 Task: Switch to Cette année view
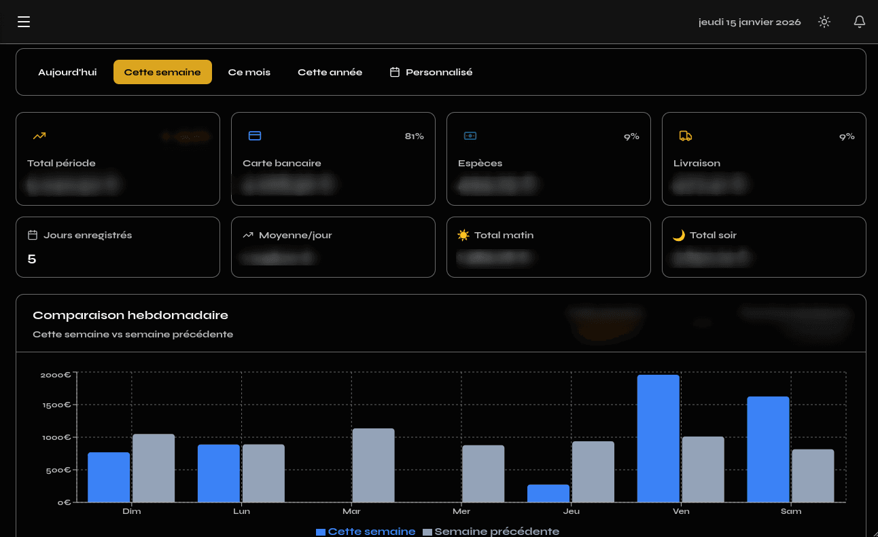click(x=330, y=72)
